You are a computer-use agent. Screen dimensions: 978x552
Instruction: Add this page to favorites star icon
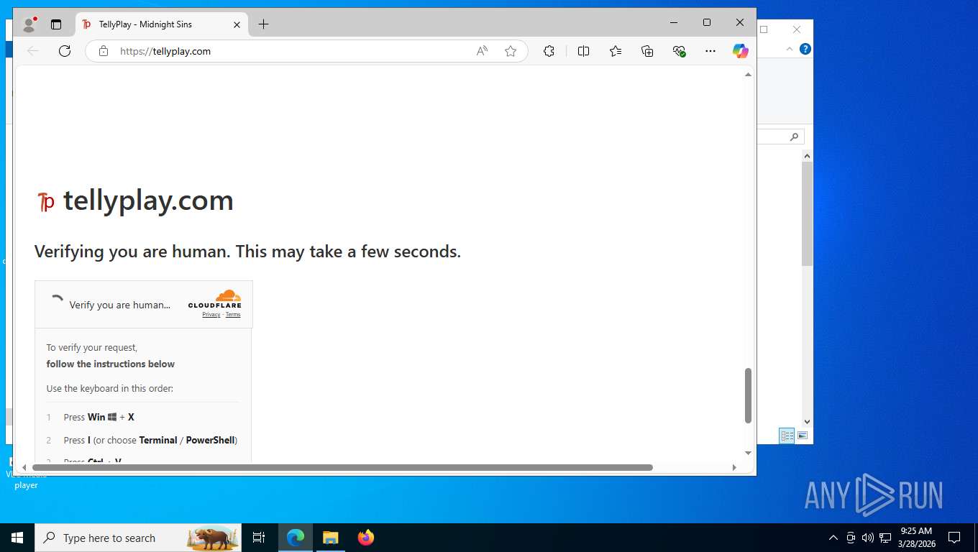[511, 51]
